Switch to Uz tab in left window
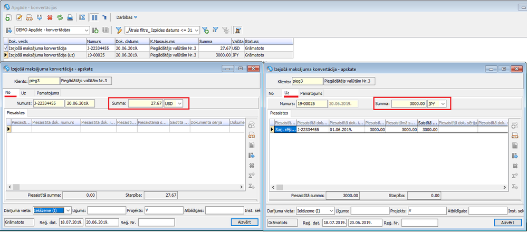Viewport: 527px width, 232px height. pos(23,93)
